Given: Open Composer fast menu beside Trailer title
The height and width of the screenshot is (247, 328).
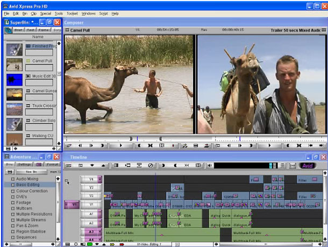Looking at the screenshot, I should [x=324, y=30].
